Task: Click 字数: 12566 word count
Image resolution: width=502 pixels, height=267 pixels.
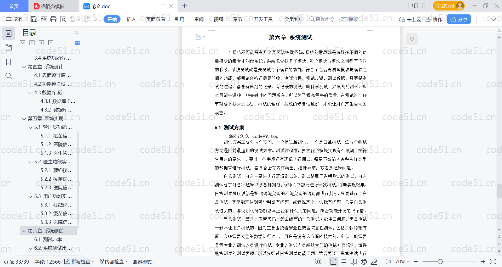Action: tap(47, 262)
